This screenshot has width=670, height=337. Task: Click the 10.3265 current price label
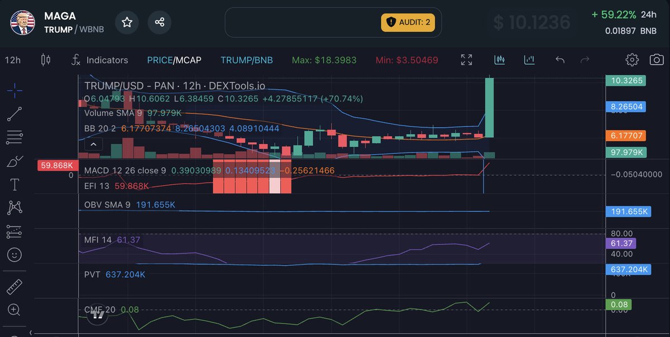coord(625,81)
